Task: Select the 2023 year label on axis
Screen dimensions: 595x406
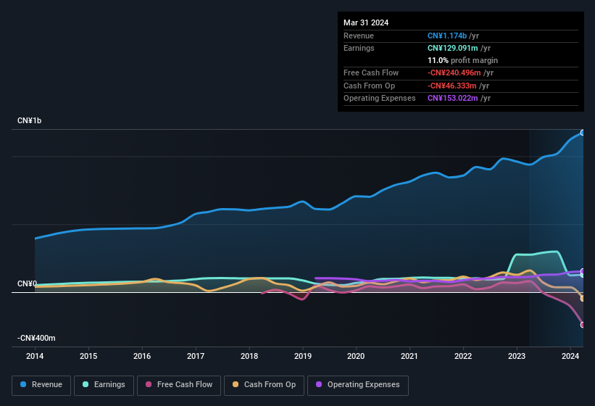Action: (x=517, y=356)
